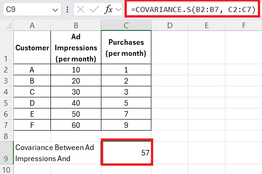Screen dimensions: 262x174
Task: Select purchases cell with value 2
Action: (126, 81)
